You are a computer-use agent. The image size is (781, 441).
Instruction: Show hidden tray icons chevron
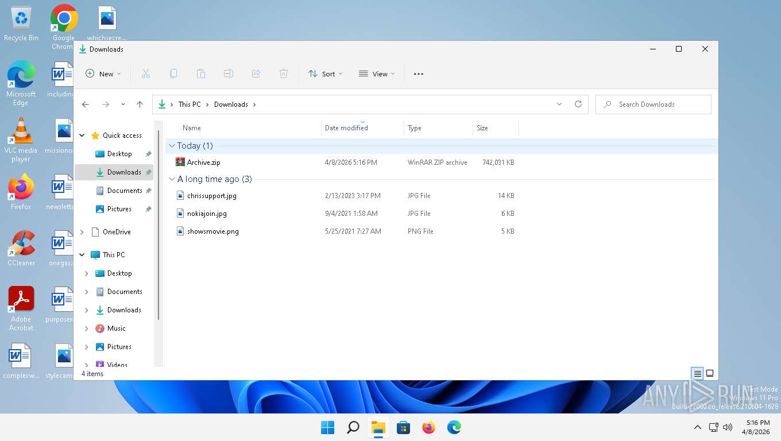coord(698,427)
